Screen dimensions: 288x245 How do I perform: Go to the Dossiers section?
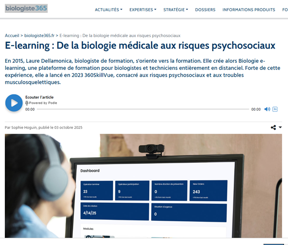pyautogui.click(x=205, y=10)
